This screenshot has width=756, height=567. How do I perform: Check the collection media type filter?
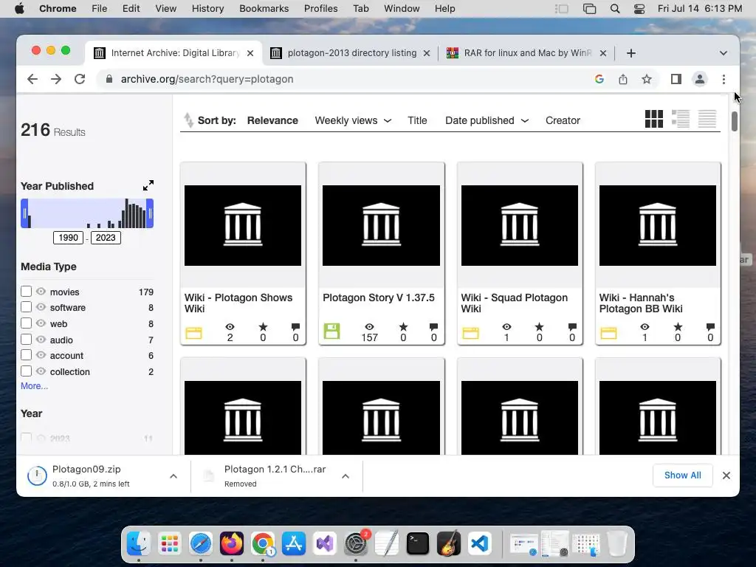[26, 371]
